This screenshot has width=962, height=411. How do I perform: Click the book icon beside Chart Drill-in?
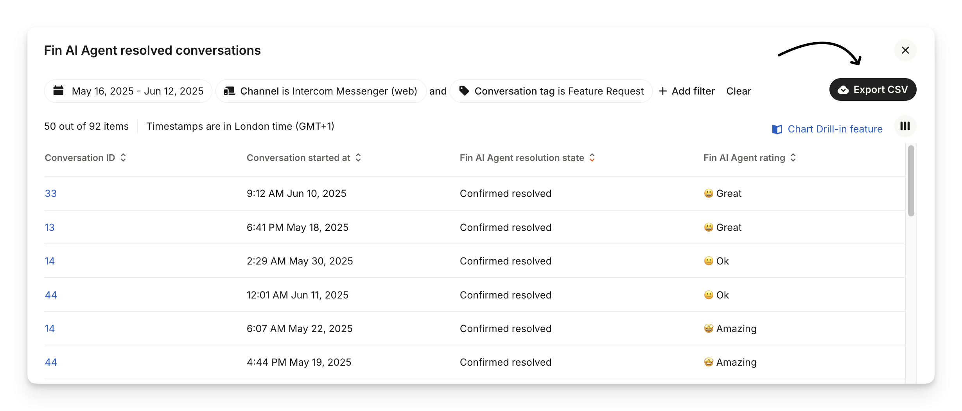click(x=777, y=129)
